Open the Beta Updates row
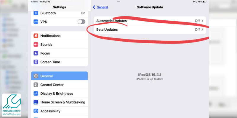The height and width of the screenshot is (118, 237). point(150,29)
